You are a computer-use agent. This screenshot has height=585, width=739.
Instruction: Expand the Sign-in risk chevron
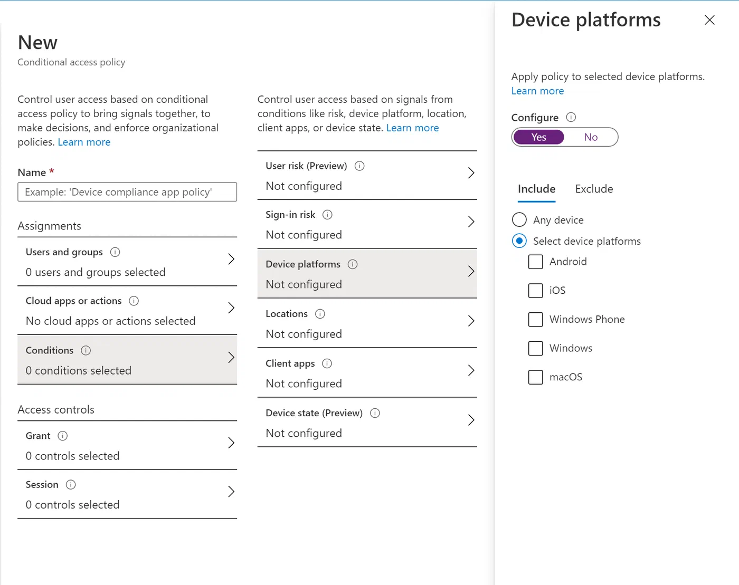coord(471,222)
